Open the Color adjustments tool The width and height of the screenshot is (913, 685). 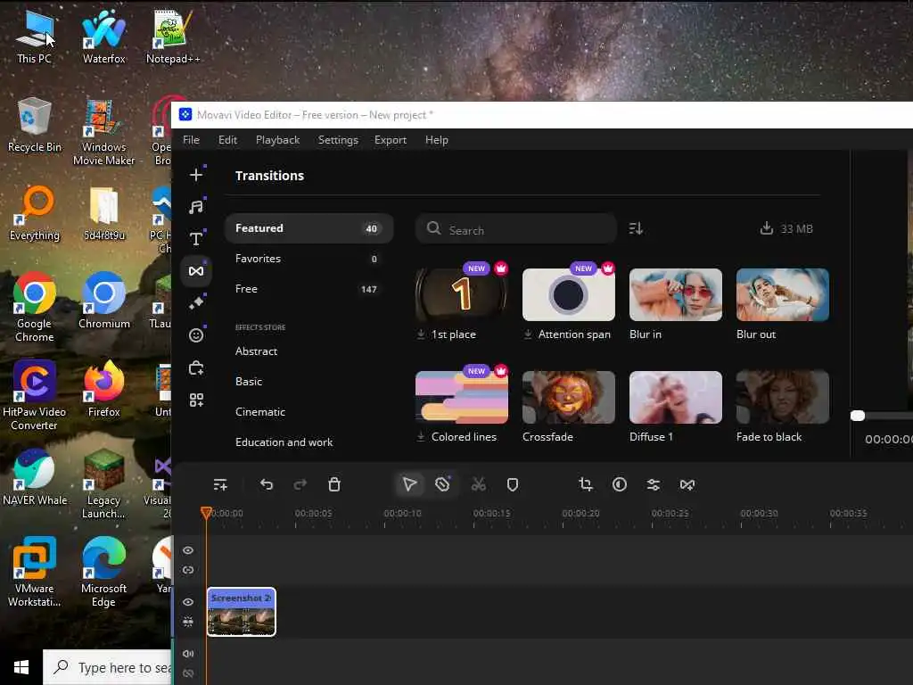[x=620, y=484]
